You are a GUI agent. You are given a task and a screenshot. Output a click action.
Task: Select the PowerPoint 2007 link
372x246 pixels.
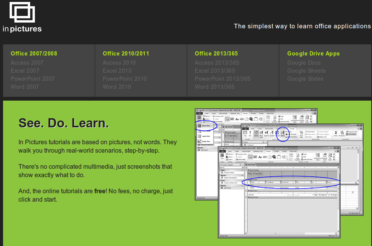click(x=33, y=79)
